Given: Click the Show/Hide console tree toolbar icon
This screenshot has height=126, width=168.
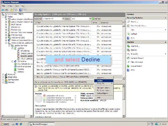Looking at the screenshot, I should click(x=16, y=10).
